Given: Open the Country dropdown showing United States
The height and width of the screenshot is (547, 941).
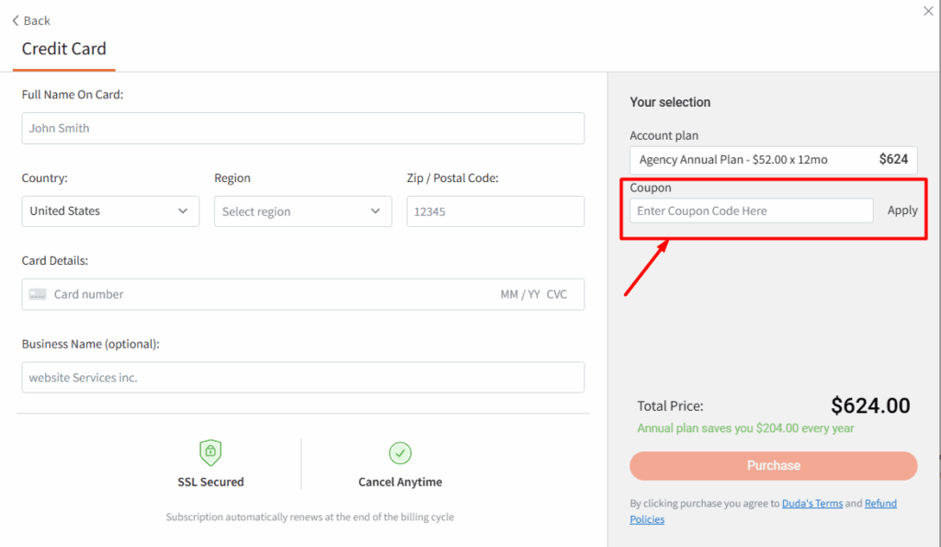Looking at the screenshot, I should pos(110,211).
